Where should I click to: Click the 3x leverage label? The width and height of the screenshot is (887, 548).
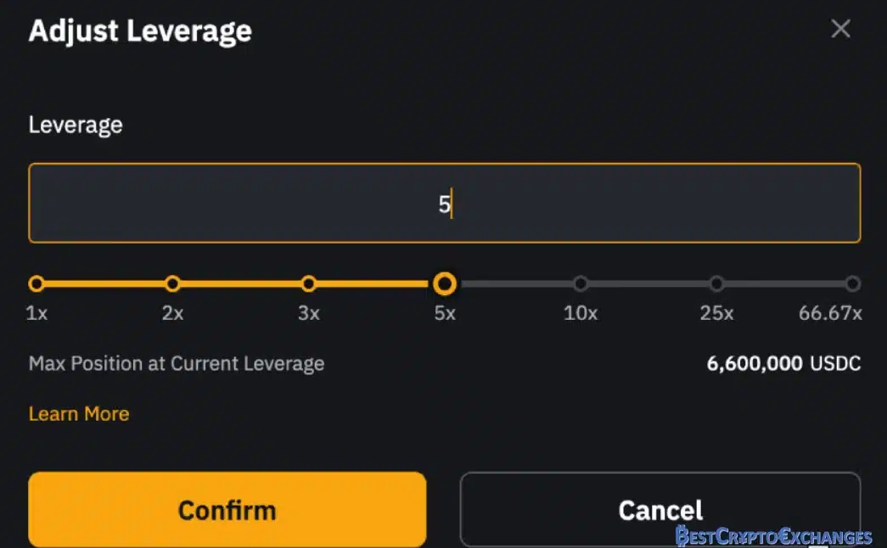coord(309,313)
